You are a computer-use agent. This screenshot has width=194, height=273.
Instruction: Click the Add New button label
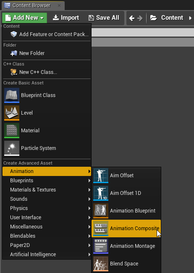pyautogui.click(x=26, y=18)
